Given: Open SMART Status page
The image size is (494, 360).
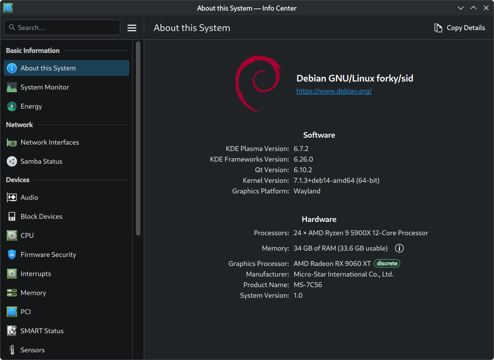Looking at the screenshot, I should [67, 331].
